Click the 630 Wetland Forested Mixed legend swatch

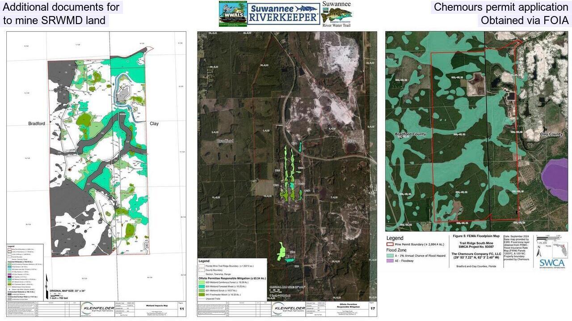(202, 286)
